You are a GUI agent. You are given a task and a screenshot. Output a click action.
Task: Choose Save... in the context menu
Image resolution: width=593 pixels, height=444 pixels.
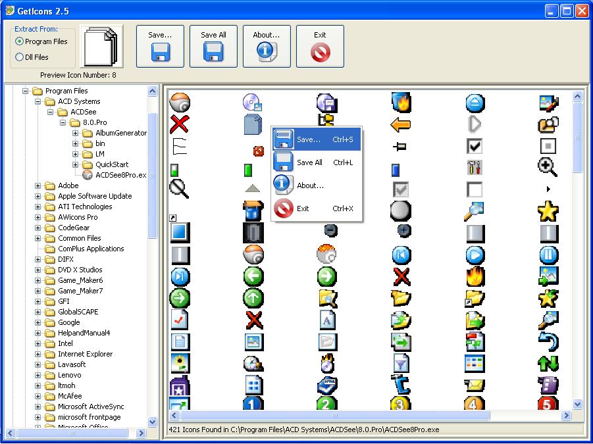tap(317, 139)
